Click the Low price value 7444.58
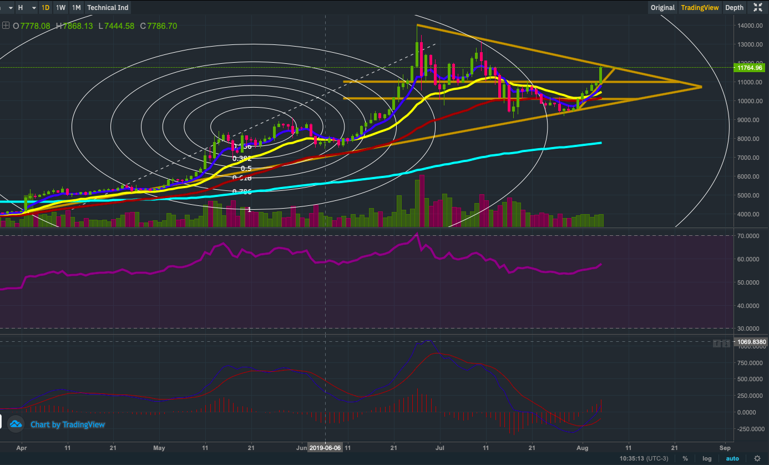The image size is (769, 465). click(118, 26)
